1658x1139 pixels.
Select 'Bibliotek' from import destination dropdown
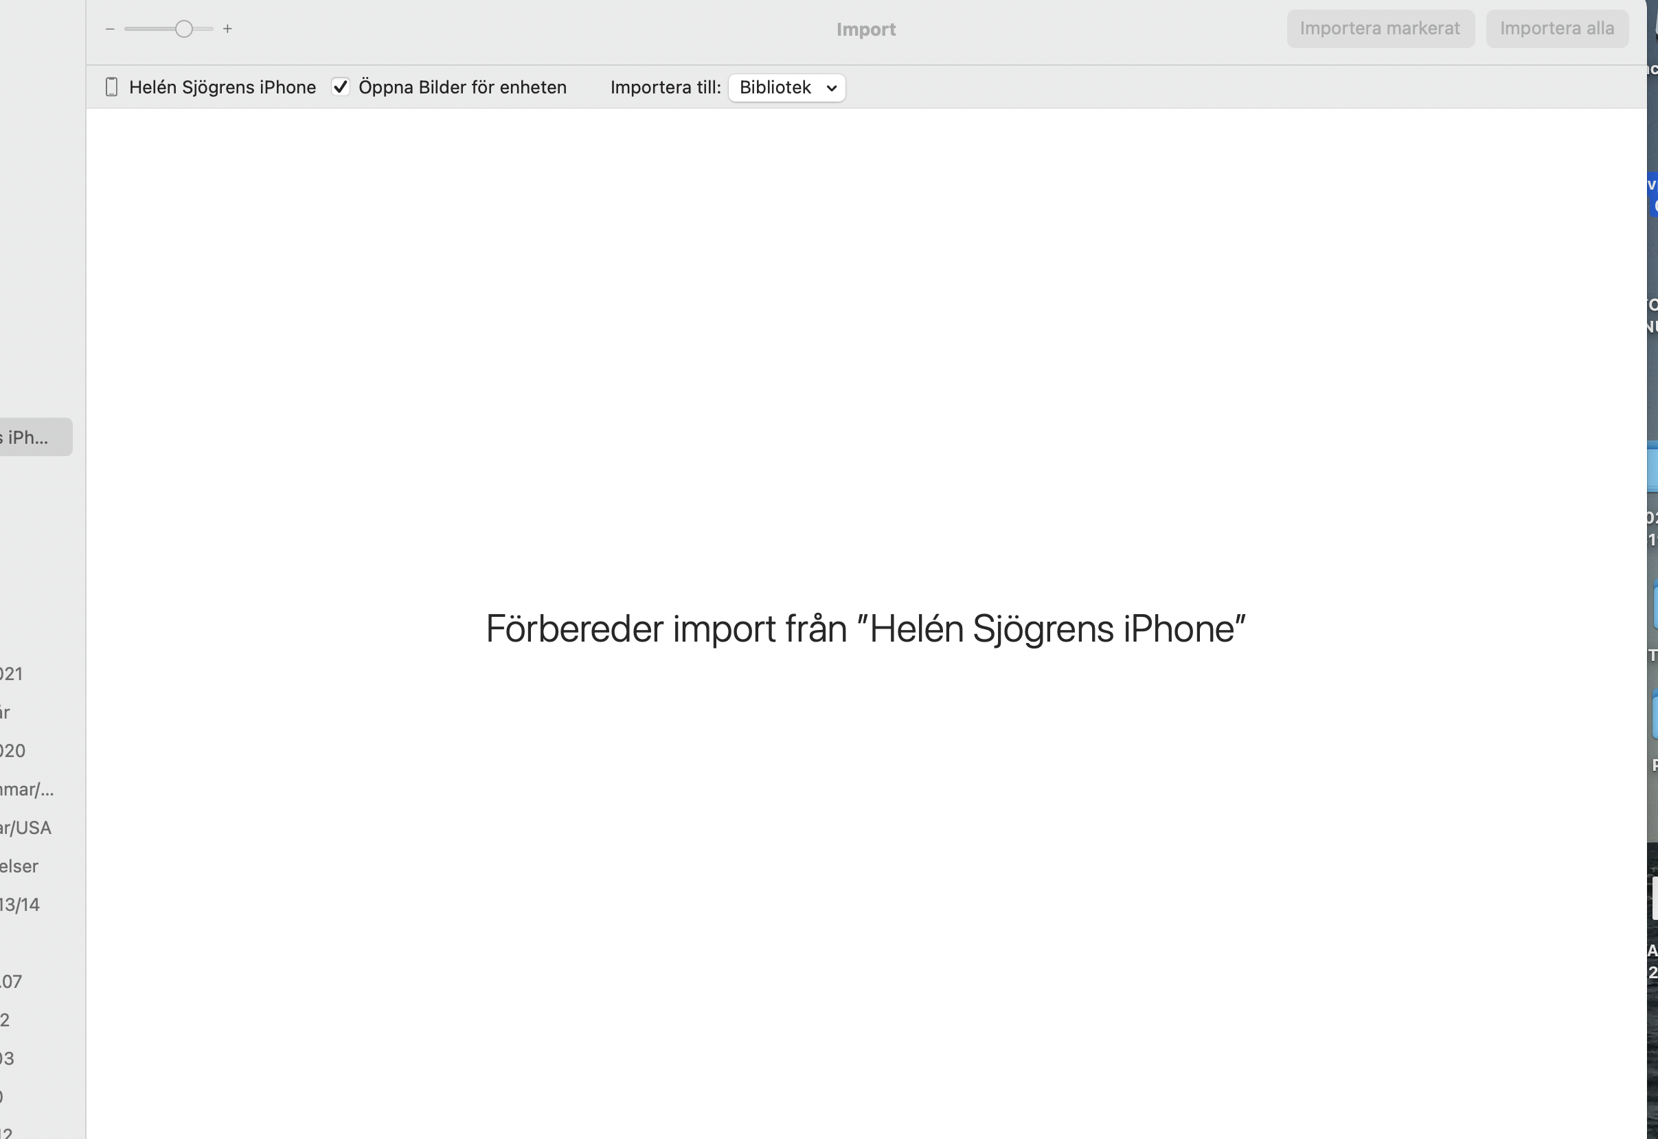785,87
